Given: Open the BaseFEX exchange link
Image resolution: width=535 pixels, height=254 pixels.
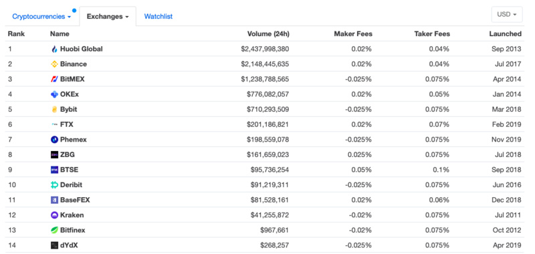Looking at the screenshot, I should pyautogui.click(x=75, y=200).
